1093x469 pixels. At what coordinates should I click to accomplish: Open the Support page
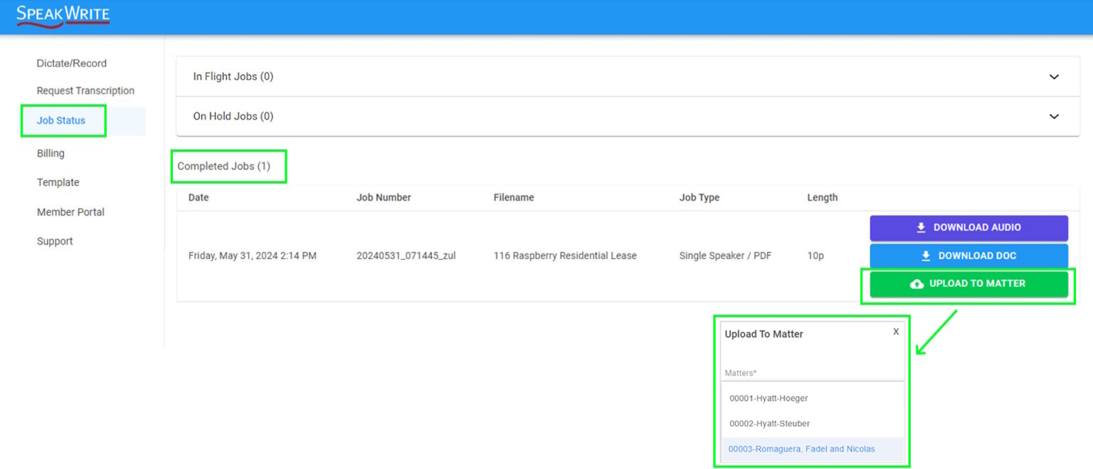(x=55, y=241)
